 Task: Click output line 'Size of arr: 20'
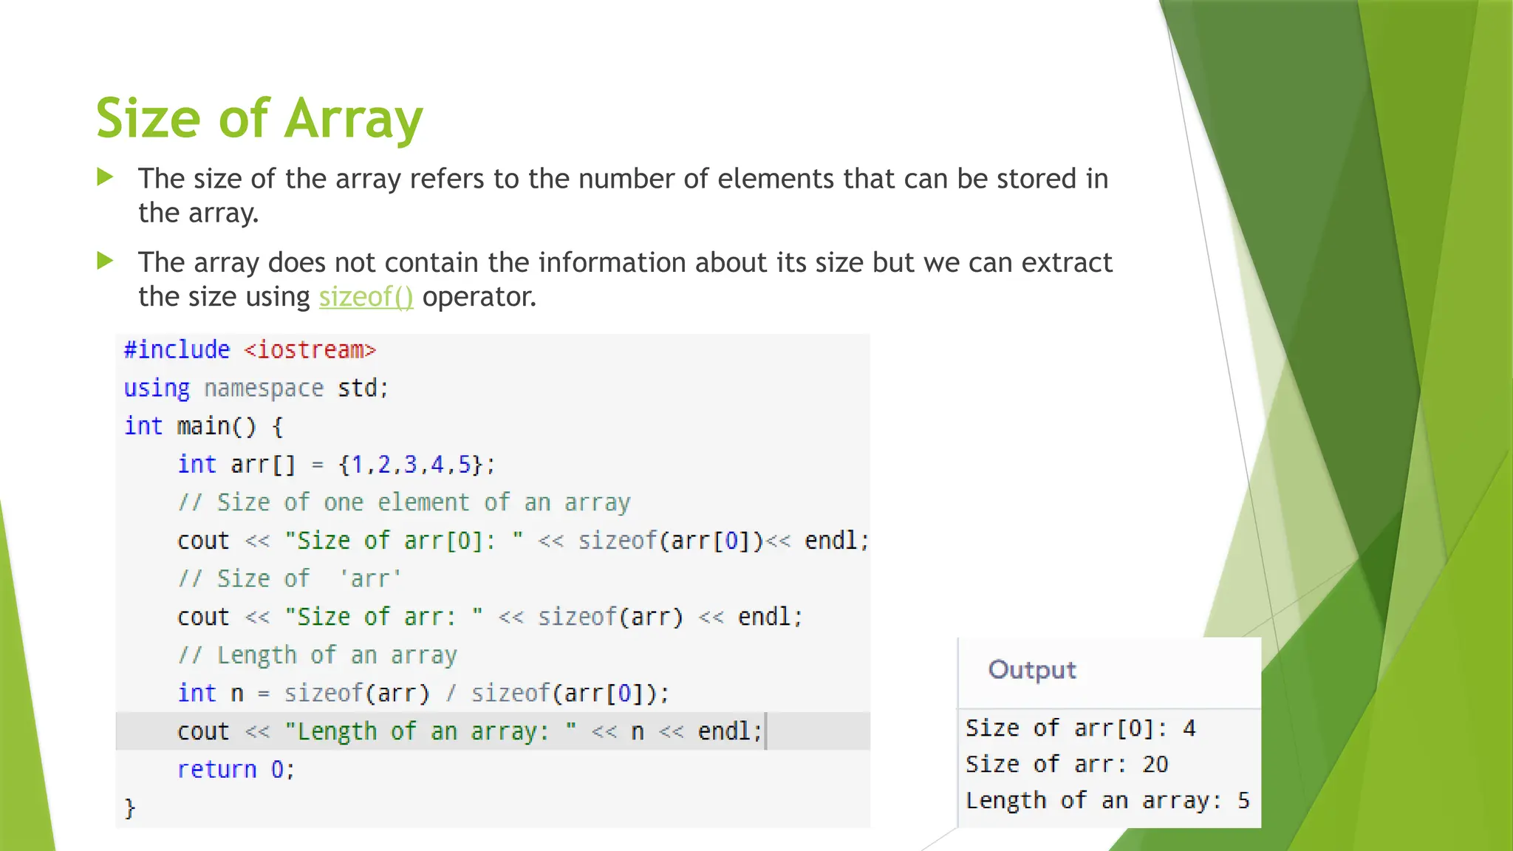1067,765
